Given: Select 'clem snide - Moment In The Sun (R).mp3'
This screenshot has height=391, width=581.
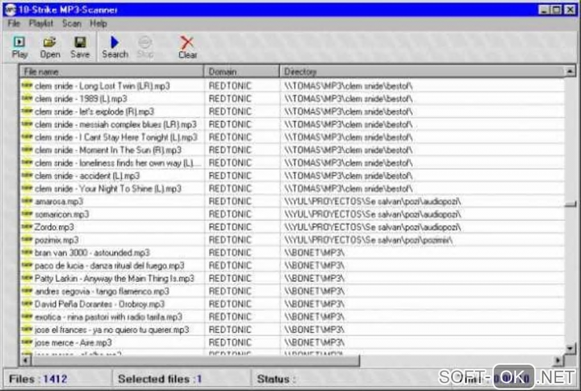Looking at the screenshot, I should (108, 150).
